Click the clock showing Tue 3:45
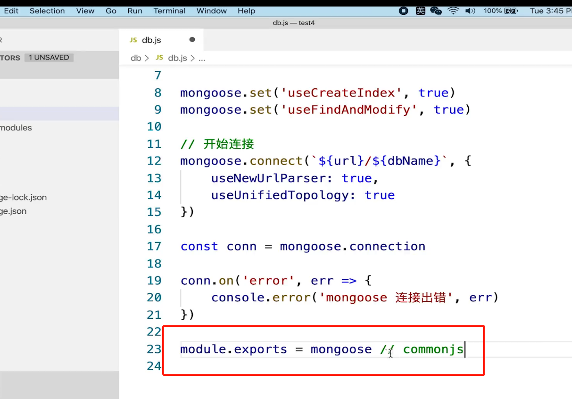 [550, 11]
